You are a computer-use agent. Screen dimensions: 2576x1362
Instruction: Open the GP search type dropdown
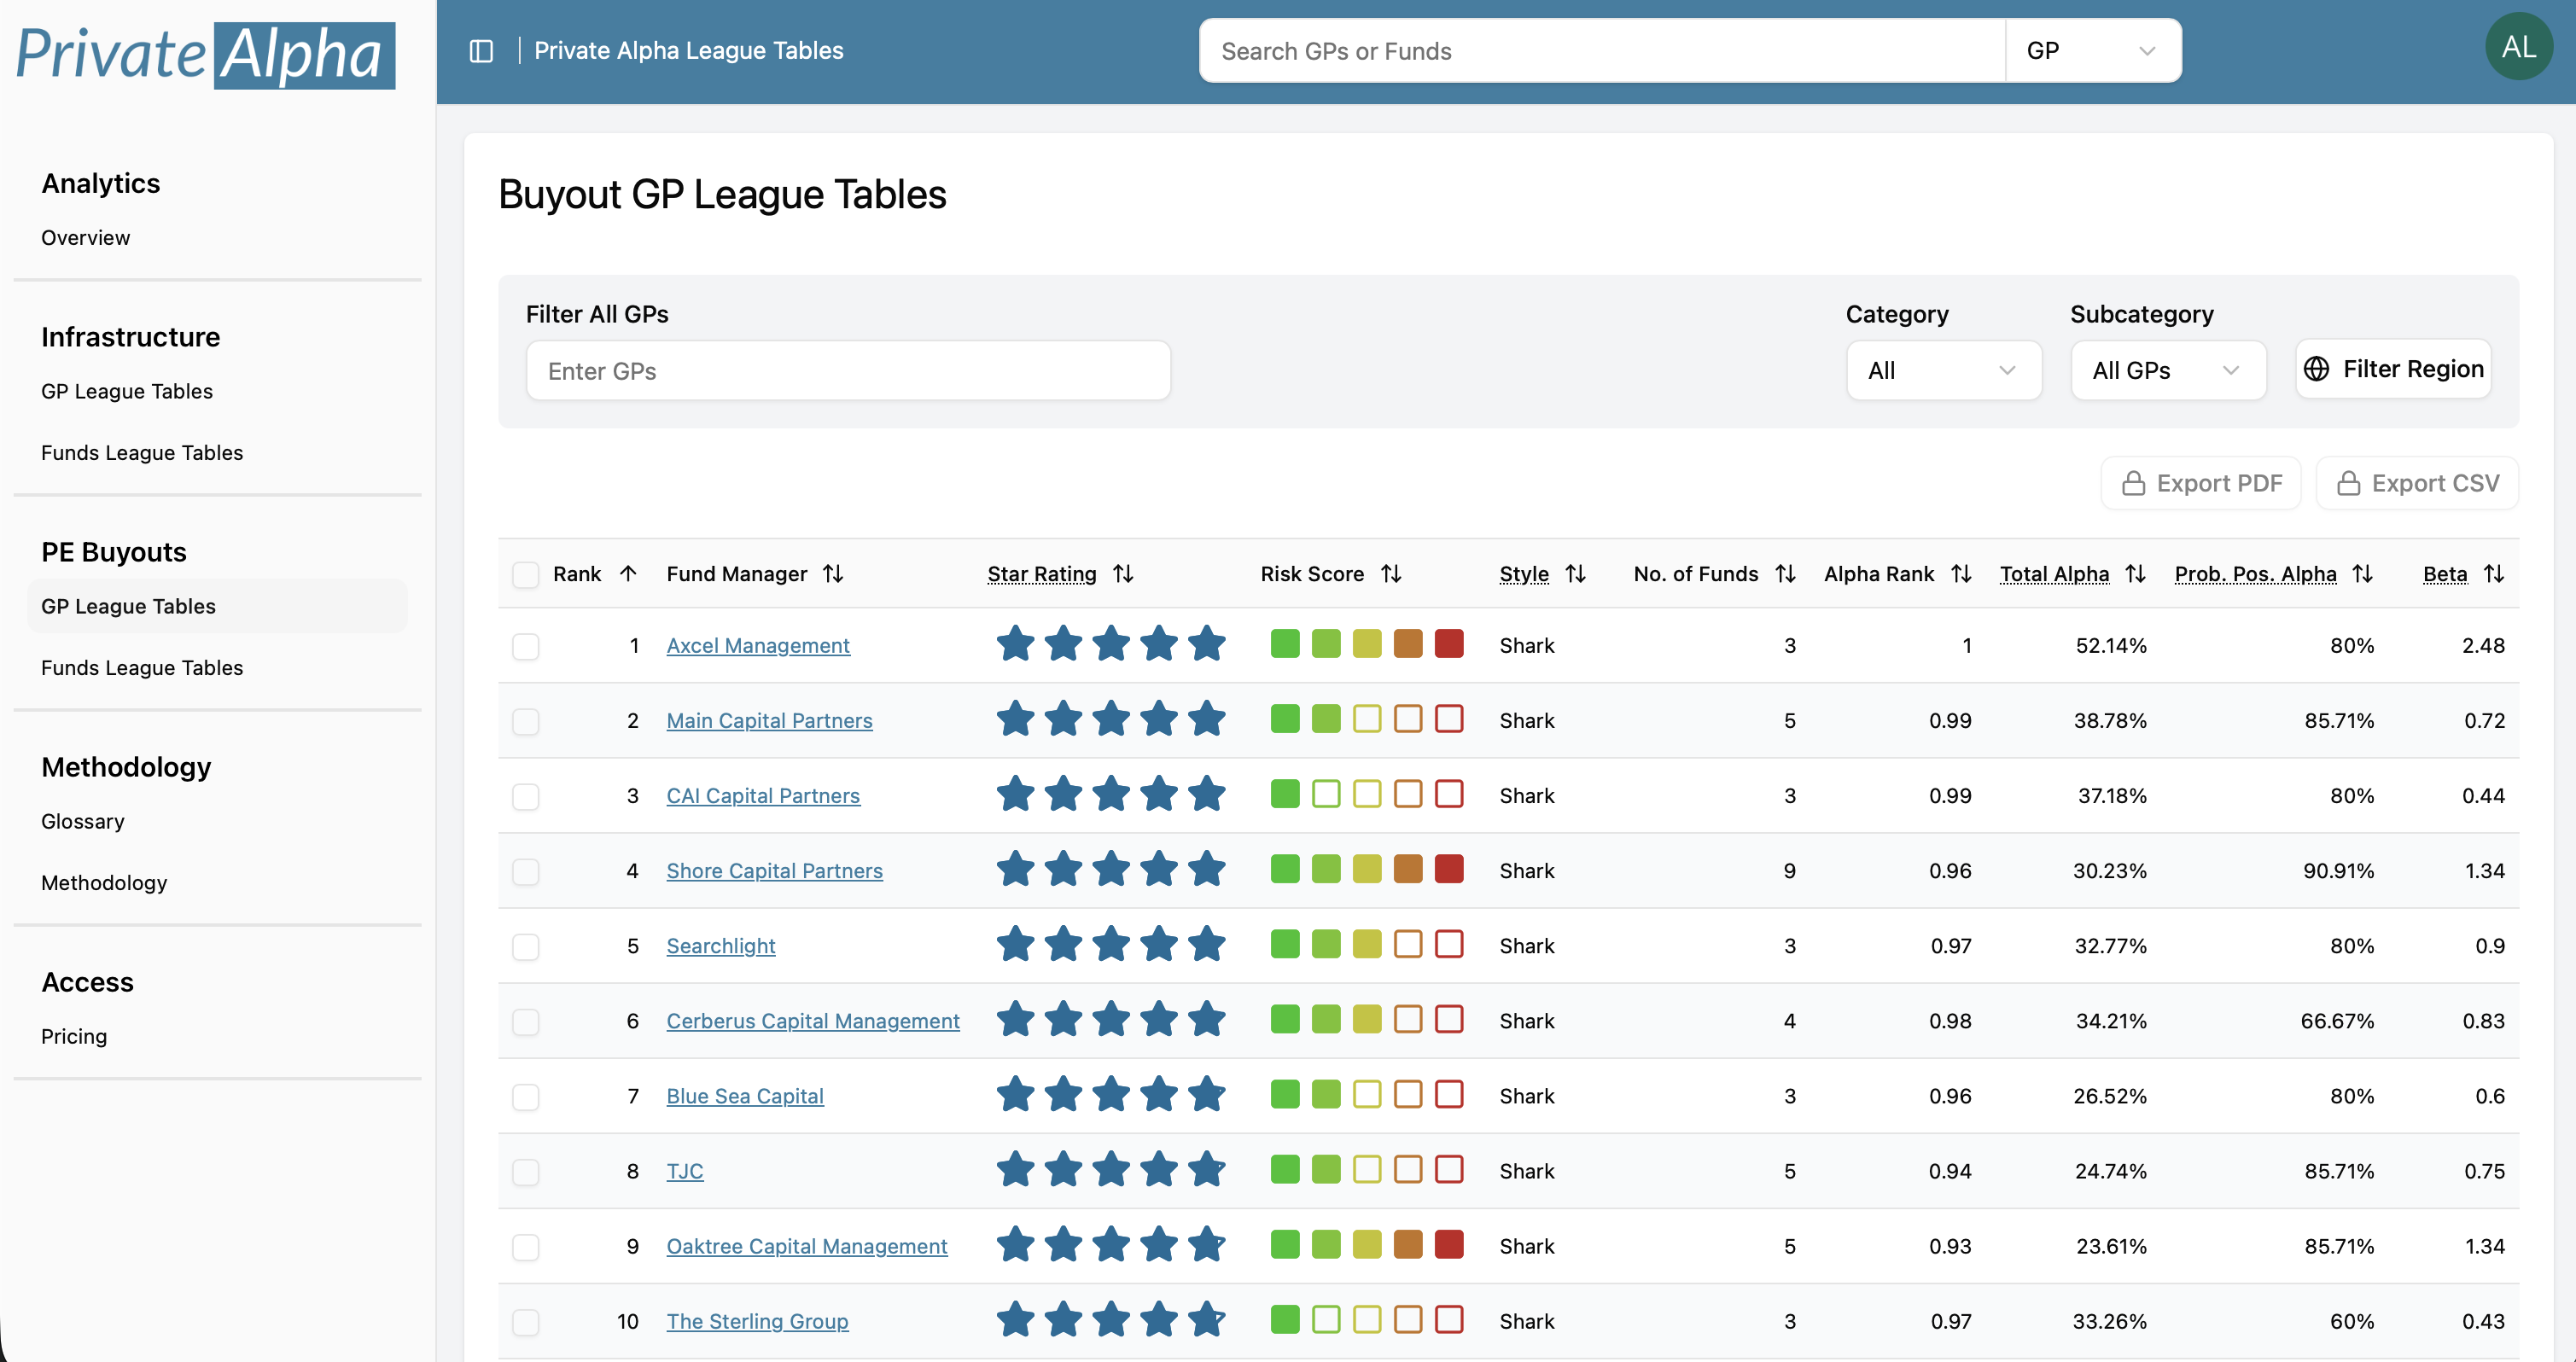2092,51
